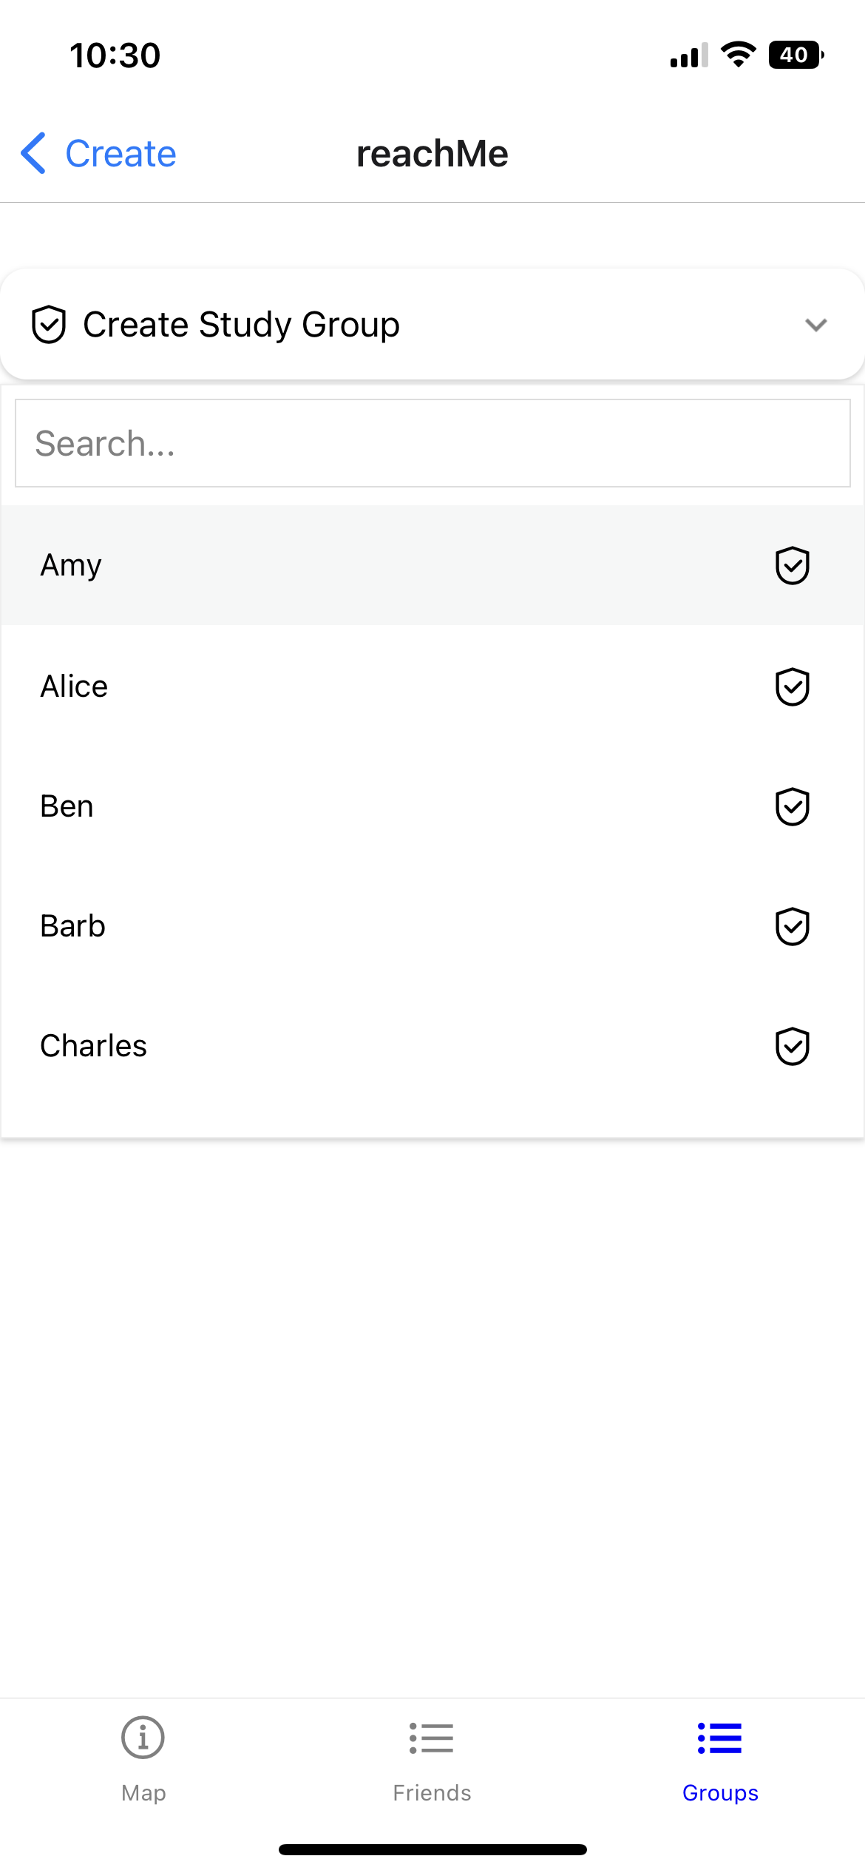Tap the shield icon beside Create Study Group
Viewport: 865px width, 1873px height.
[49, 325]
